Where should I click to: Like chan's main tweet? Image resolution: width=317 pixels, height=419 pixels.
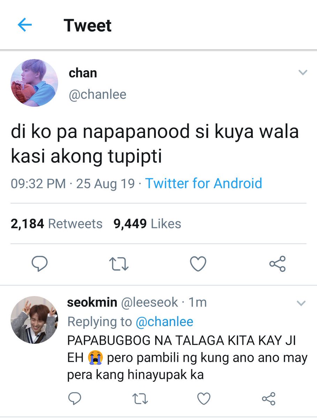(x=198, y=264)
